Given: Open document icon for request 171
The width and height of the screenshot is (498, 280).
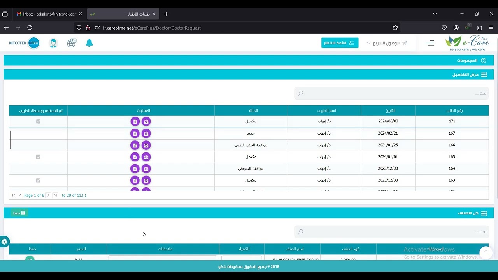Looking at the screenshot, I should tap(135, 122).
